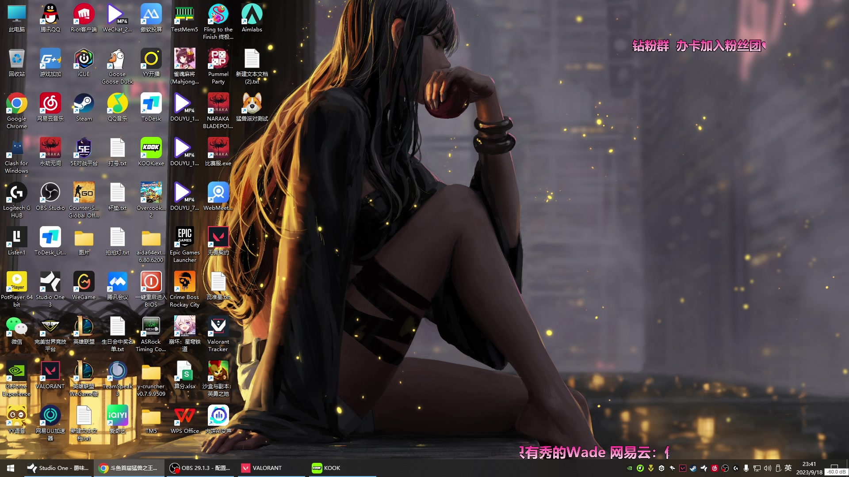
Task: Select the Logitech G HUB icon
Action: [17, 200]
